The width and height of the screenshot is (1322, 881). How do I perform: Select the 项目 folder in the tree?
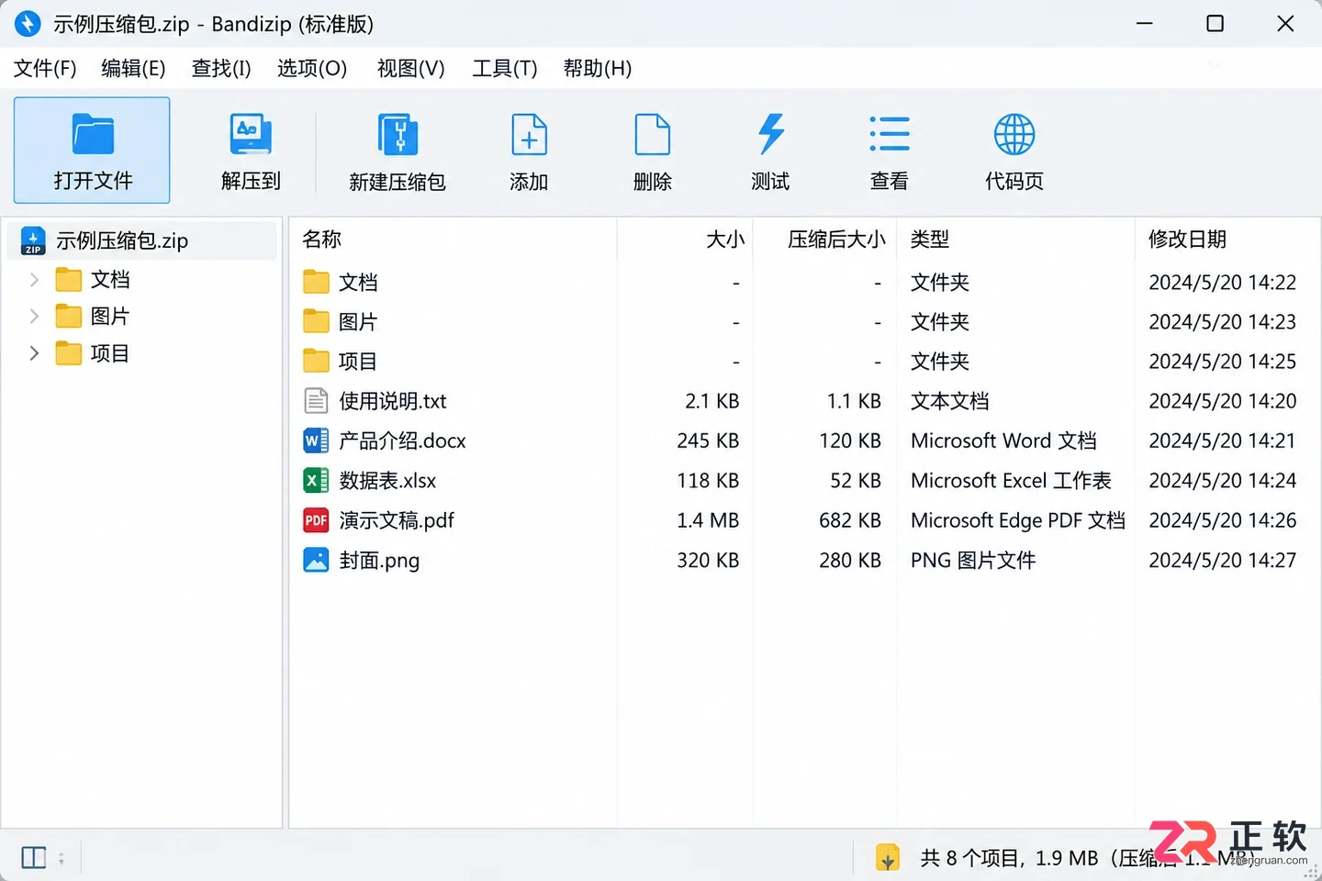[x=92, y=353]
